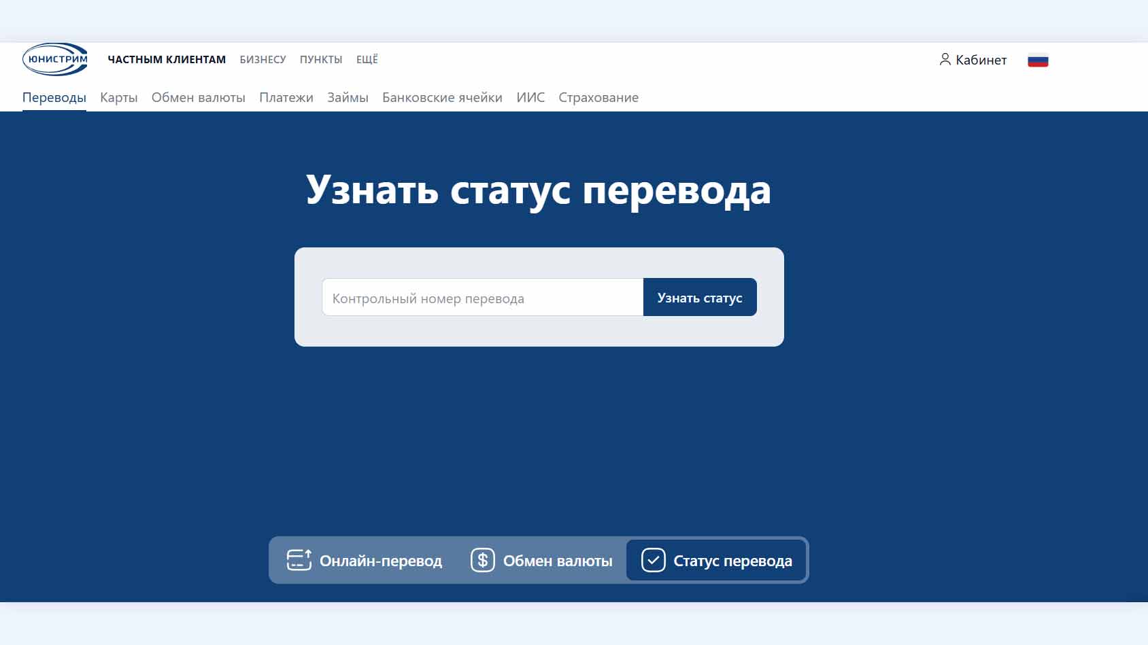Open the Переводы tab
Screen dimensions: 1148x645
pos(54,97)
